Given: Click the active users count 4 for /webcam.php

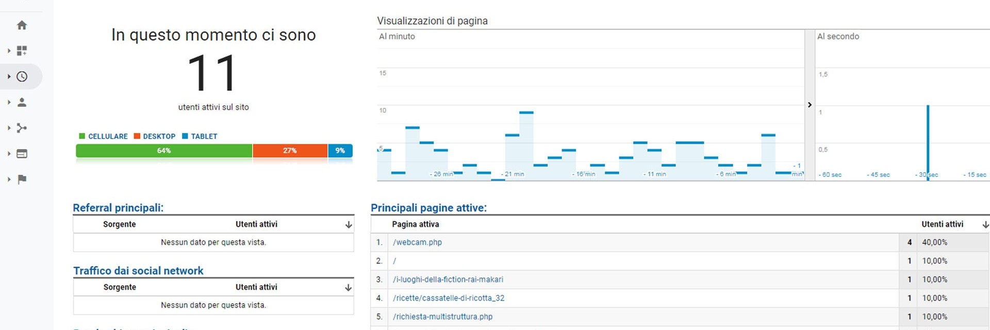Looking at the screenshot, I should (910, 242).
